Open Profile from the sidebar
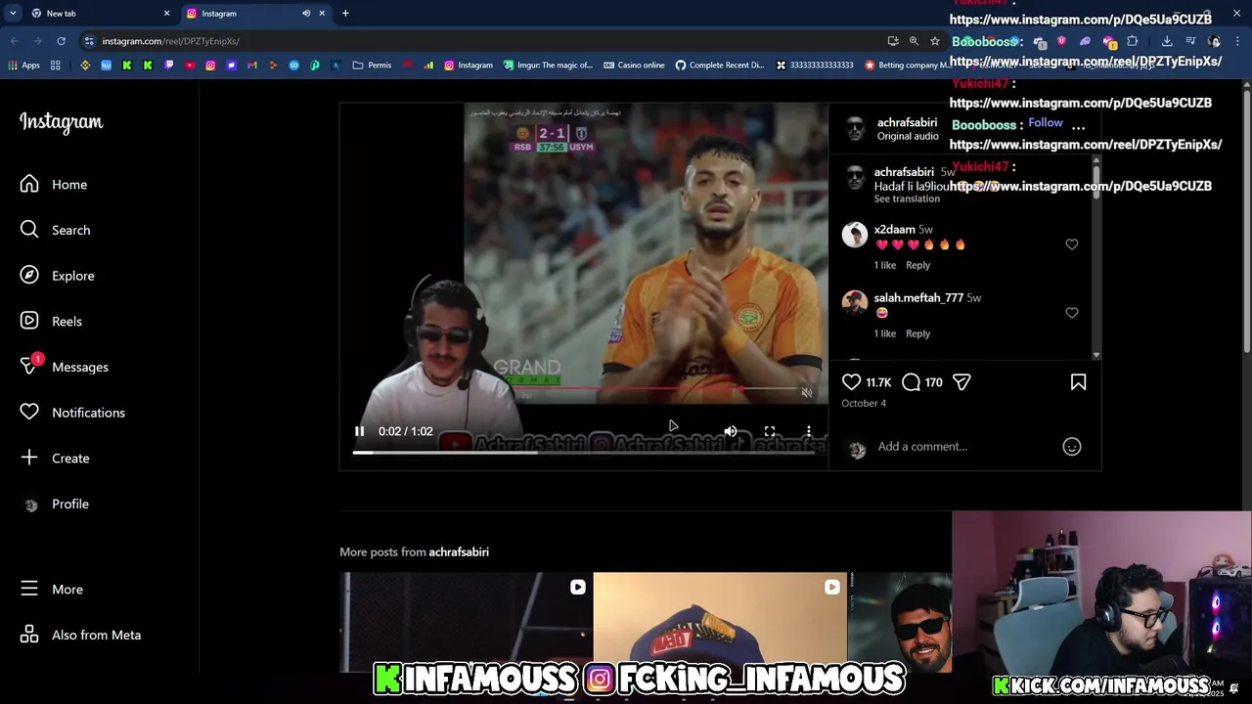The width and height of the screenshot is (1252, 704). pos(55,504)
